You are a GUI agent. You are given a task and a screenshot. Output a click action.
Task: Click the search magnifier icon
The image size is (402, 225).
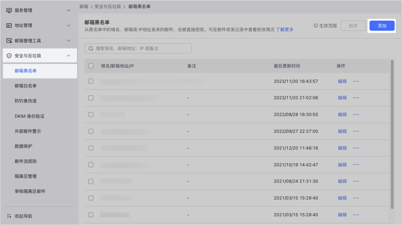point(91,49)
